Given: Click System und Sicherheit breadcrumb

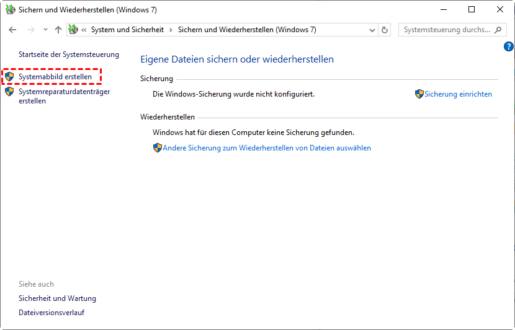Looking at the screenshot, I should point(127,30).
